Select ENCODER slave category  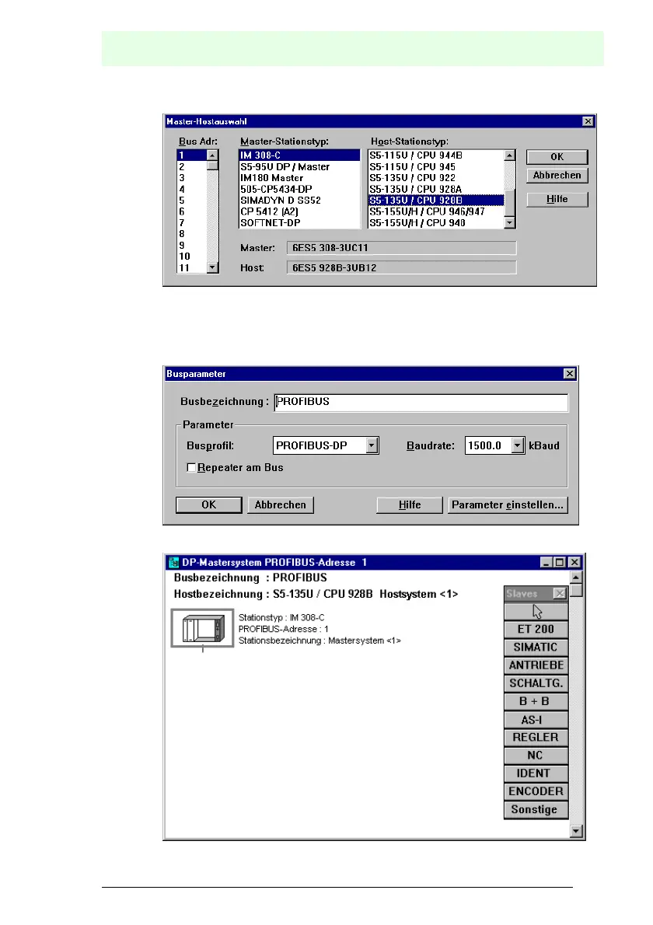(x=536, y=791)
